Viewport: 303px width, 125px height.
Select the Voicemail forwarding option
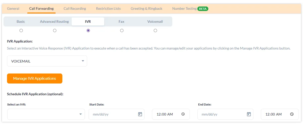[155, 21]
